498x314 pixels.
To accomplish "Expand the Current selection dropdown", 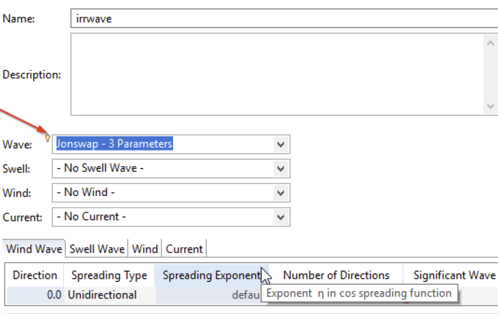I will pos(281,217).
